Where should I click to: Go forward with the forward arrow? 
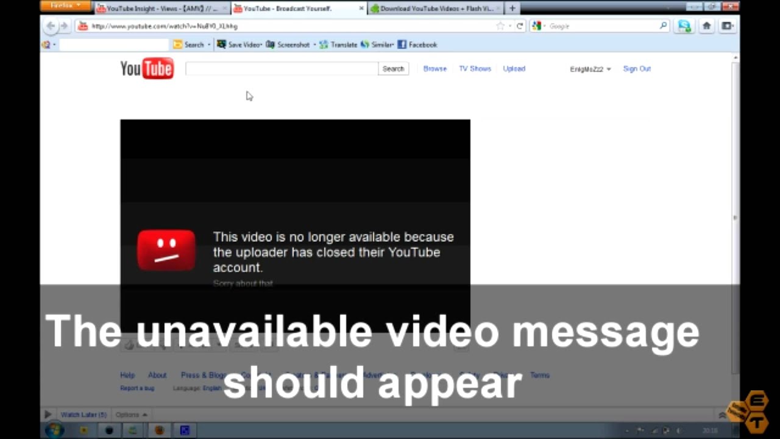(x=63, y=26)
